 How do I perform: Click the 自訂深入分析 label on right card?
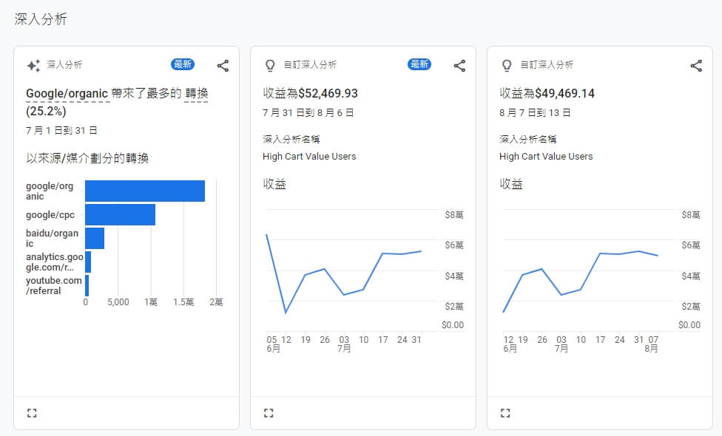click(x=547, y=65)
